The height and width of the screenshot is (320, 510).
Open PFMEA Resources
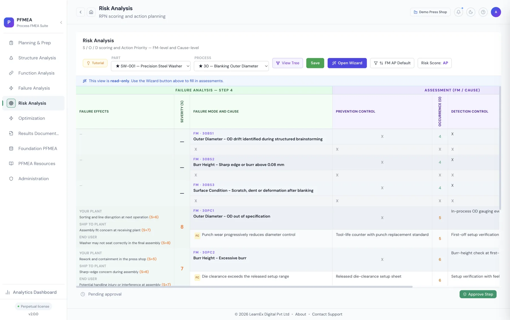[x=33, y=164]
